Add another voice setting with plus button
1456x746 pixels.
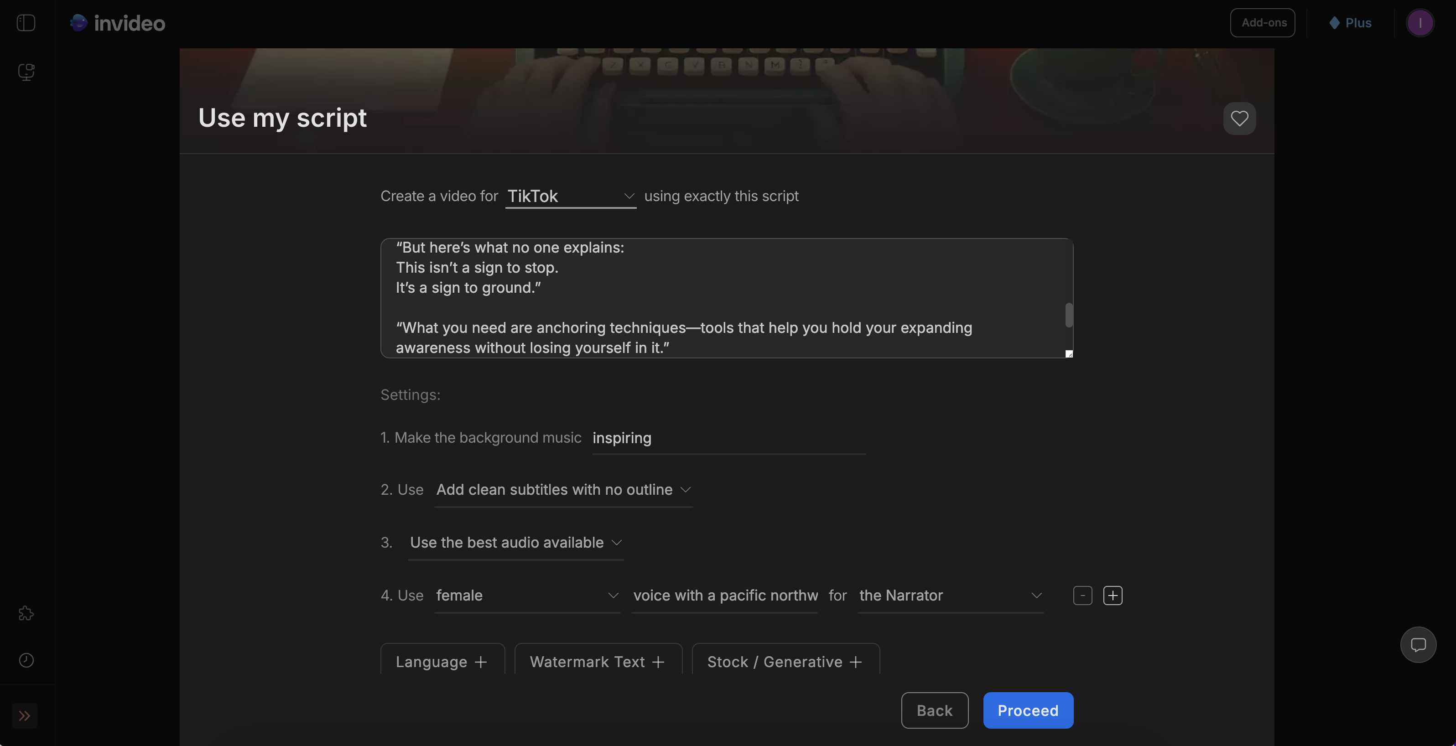pyautogui.click(x=1113, y=595)
